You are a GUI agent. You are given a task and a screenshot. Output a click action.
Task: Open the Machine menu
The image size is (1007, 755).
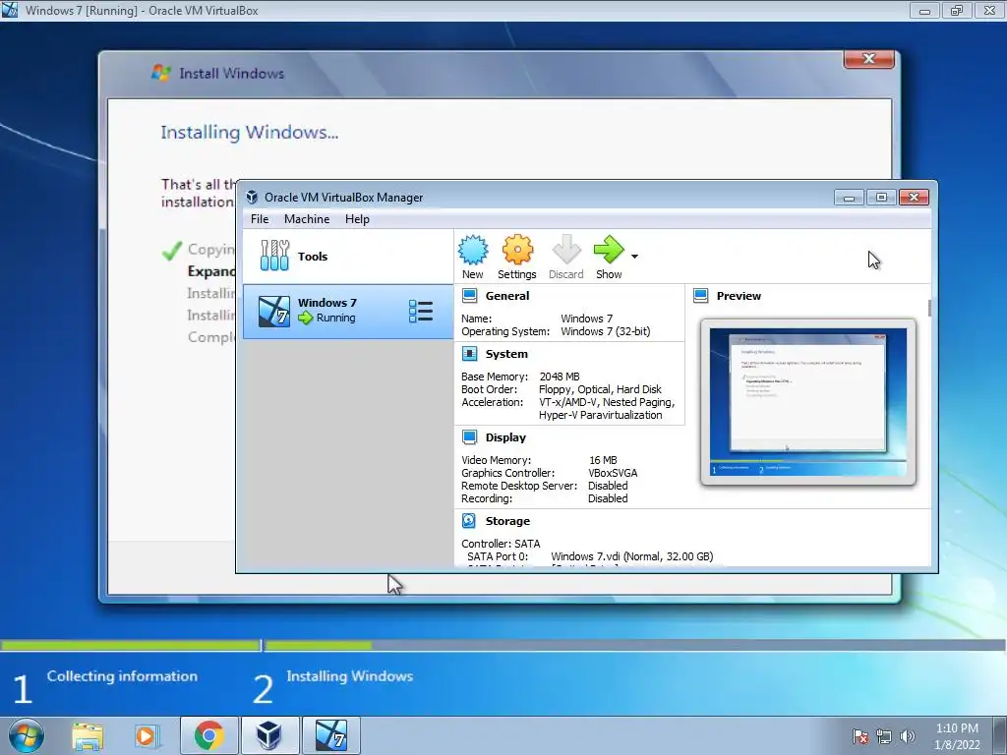point(307,219)
